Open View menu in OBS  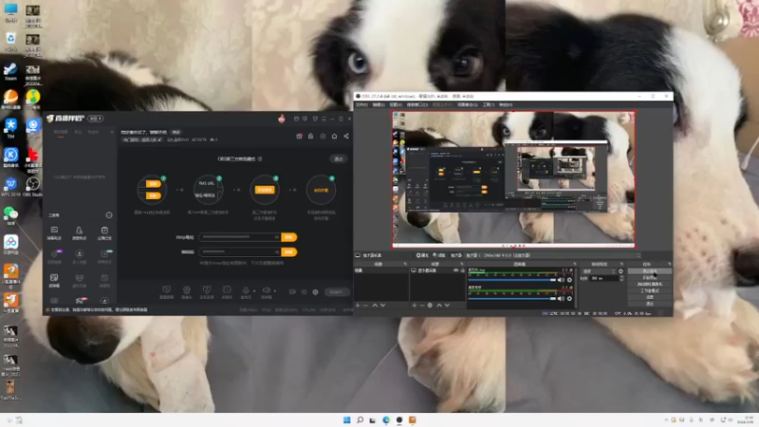[x=396, y=104]
